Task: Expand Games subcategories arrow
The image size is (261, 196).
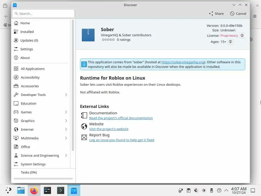Action: point(66,112)
